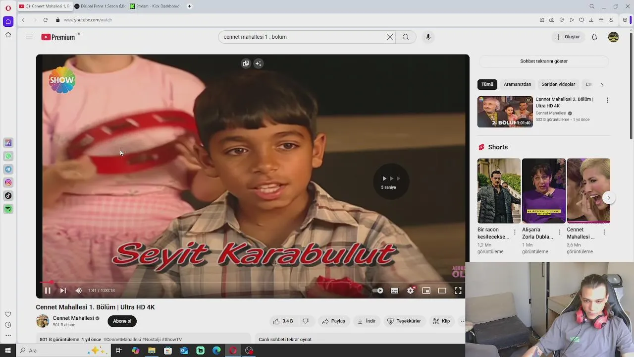
Task: Go back to previous page
Action: tap(23, 20)
